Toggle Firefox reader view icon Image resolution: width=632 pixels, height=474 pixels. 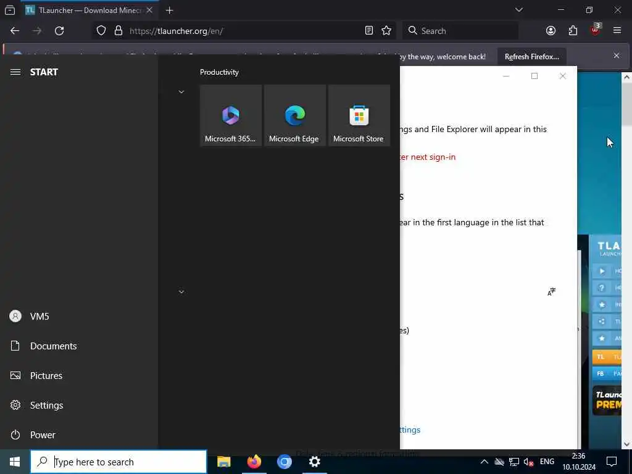coord(369,31)
